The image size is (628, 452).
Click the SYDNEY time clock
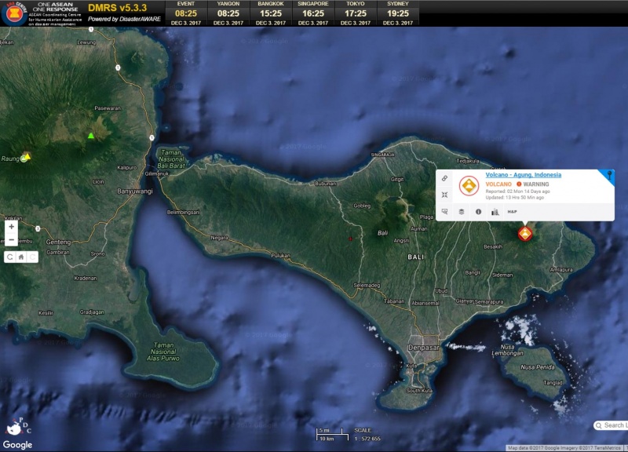tap(398, 13)
